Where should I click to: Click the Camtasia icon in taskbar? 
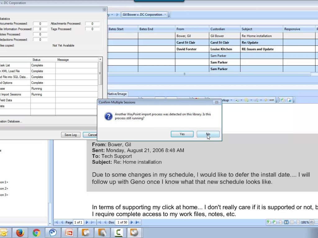pyautogui.click(x=118, y=233)
